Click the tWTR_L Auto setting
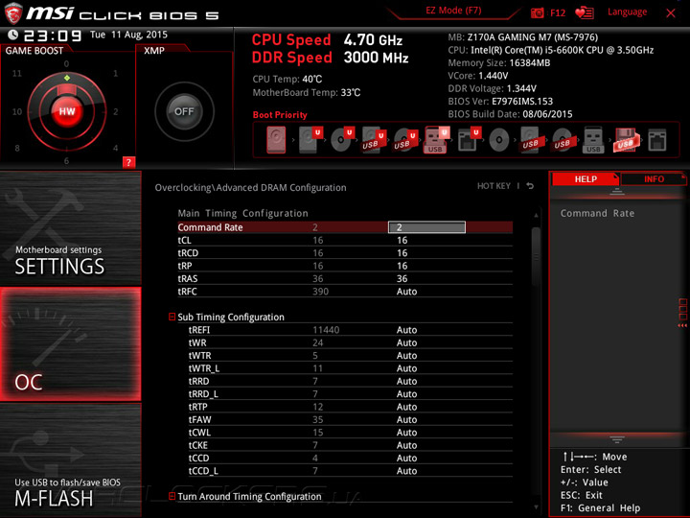The image size is (690, 518). tap(406, 367)
